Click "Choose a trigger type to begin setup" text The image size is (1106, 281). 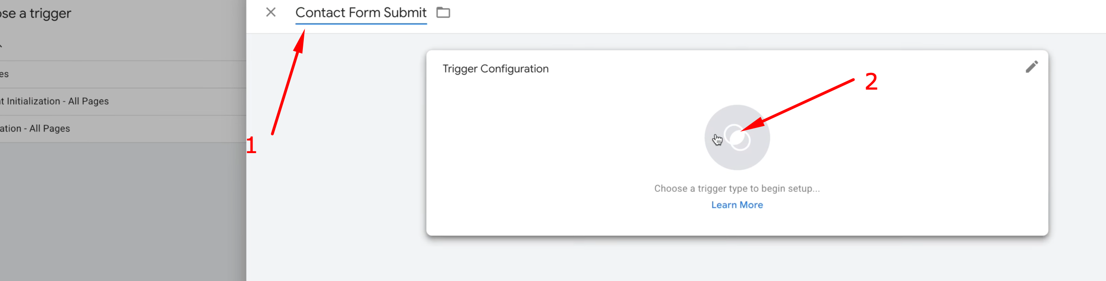[737, 189]
